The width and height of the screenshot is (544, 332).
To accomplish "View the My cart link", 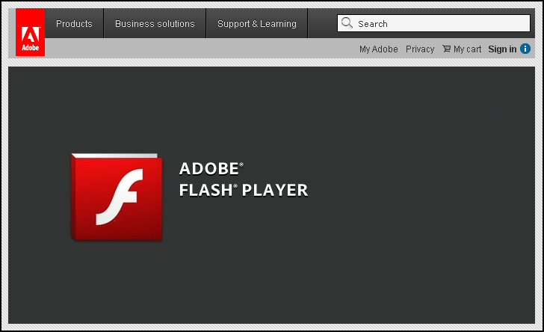I will point(467,49).
